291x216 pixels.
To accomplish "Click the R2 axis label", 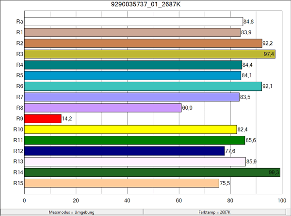I will tap(20, 43).
